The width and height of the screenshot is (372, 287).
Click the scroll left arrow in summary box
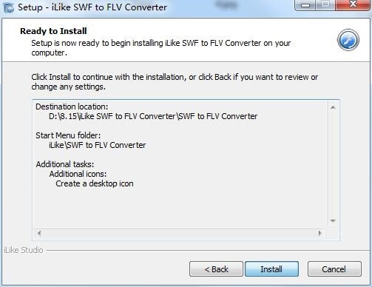pos(39,233)
